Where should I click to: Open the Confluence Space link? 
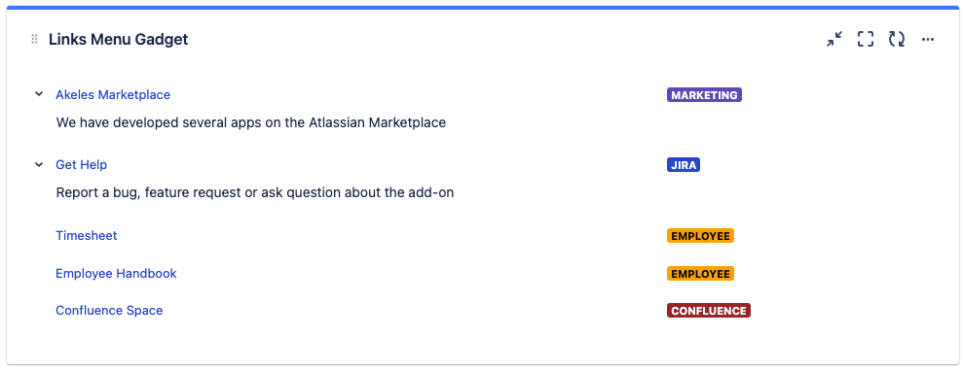coord(109,311)
